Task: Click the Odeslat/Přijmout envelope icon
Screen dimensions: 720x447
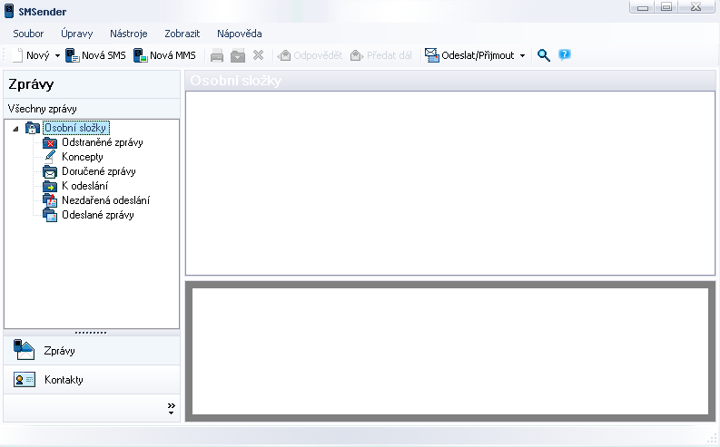Action: (x=431, y=55)
